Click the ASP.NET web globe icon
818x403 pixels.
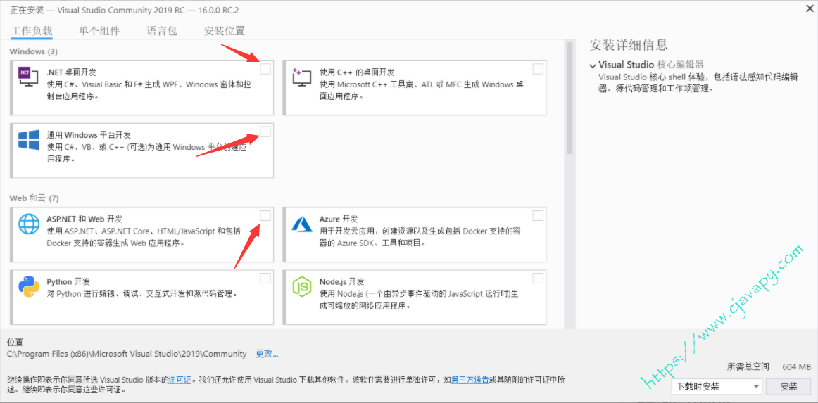tap(29, 224)
